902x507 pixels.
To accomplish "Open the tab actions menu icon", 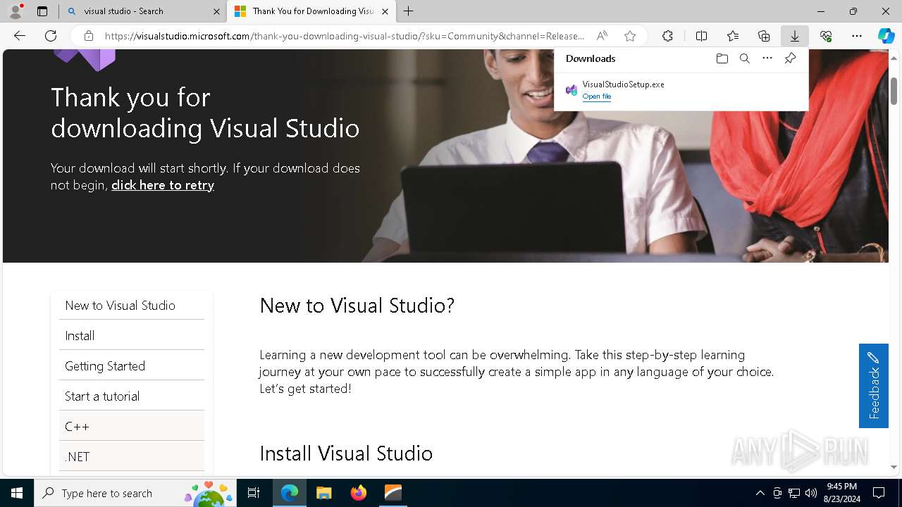I will [42, 11].
